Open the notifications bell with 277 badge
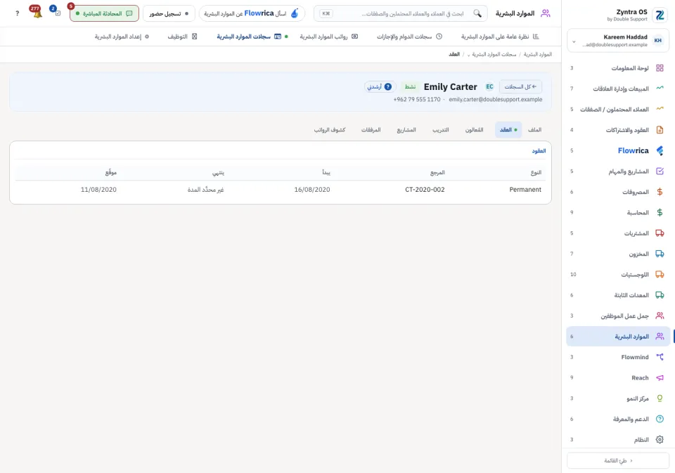Viewport: 675px width, 473px height. click(x=37, y=13)
